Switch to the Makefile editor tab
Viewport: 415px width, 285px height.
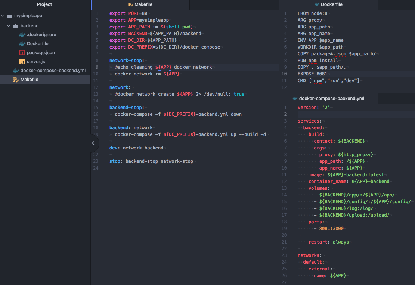pyautogui.click(x=140, y=5)
